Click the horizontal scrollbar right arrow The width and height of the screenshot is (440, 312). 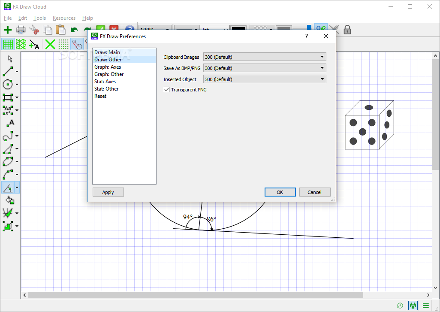428,295
